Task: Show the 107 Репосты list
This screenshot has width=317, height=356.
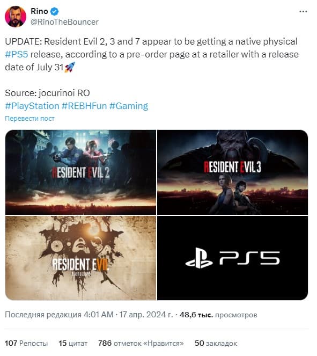Action: 26,343
